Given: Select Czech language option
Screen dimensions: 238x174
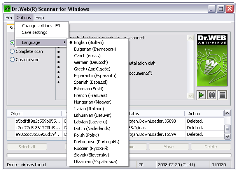Looking at the screenshot, I should (98, 56).
